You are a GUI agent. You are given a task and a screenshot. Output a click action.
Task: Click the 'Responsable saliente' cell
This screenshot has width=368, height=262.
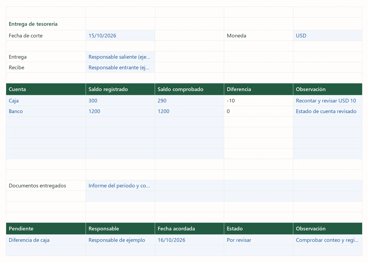click(x=120, y=57)
